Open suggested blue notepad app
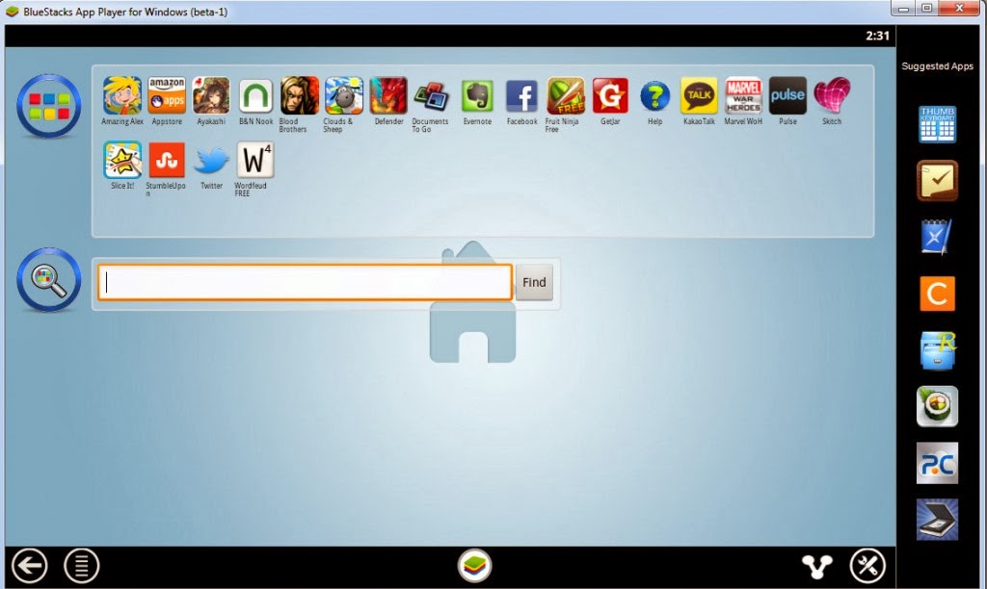 (937, 237)
